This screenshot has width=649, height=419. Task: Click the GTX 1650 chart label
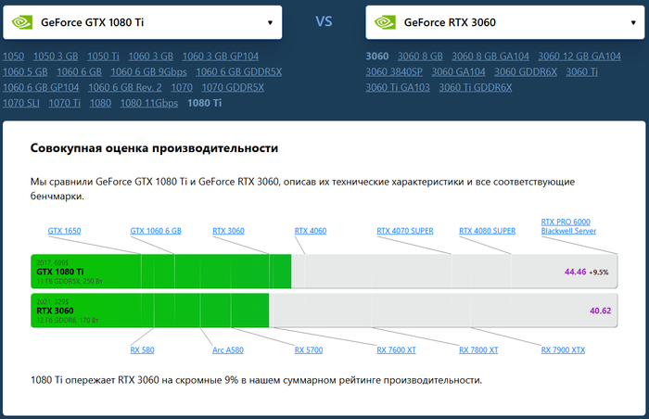click(64, 231)
